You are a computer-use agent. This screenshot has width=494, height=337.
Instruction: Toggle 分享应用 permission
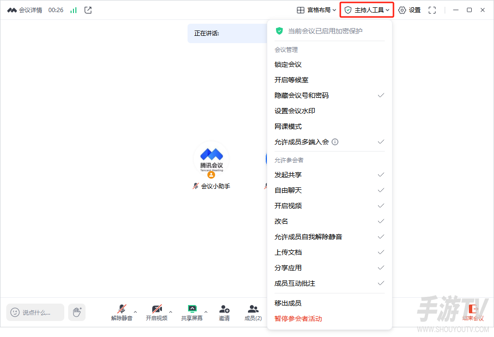(329, 268)
